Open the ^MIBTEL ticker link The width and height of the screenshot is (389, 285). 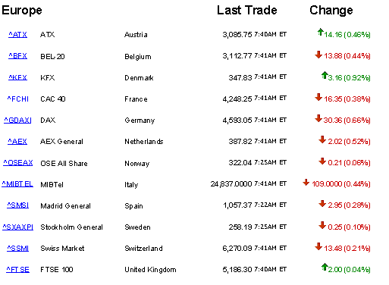[17, 184]
